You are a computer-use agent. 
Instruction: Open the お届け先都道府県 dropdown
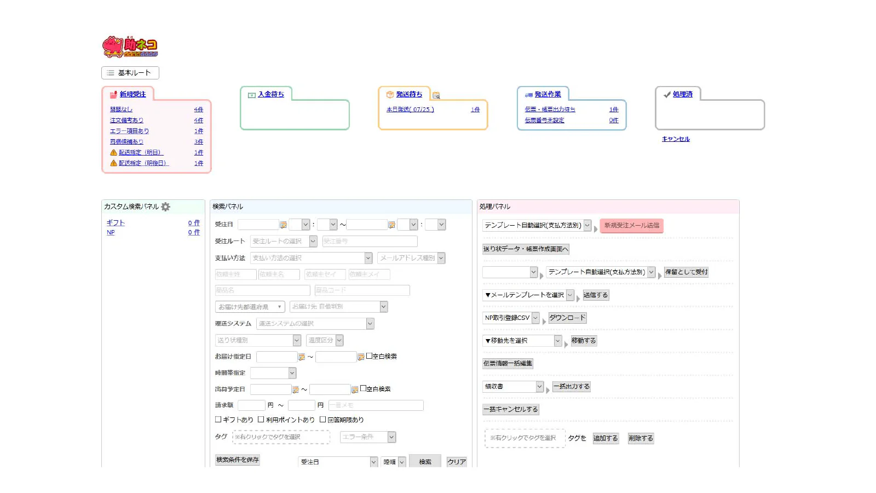tap(250, 307)
